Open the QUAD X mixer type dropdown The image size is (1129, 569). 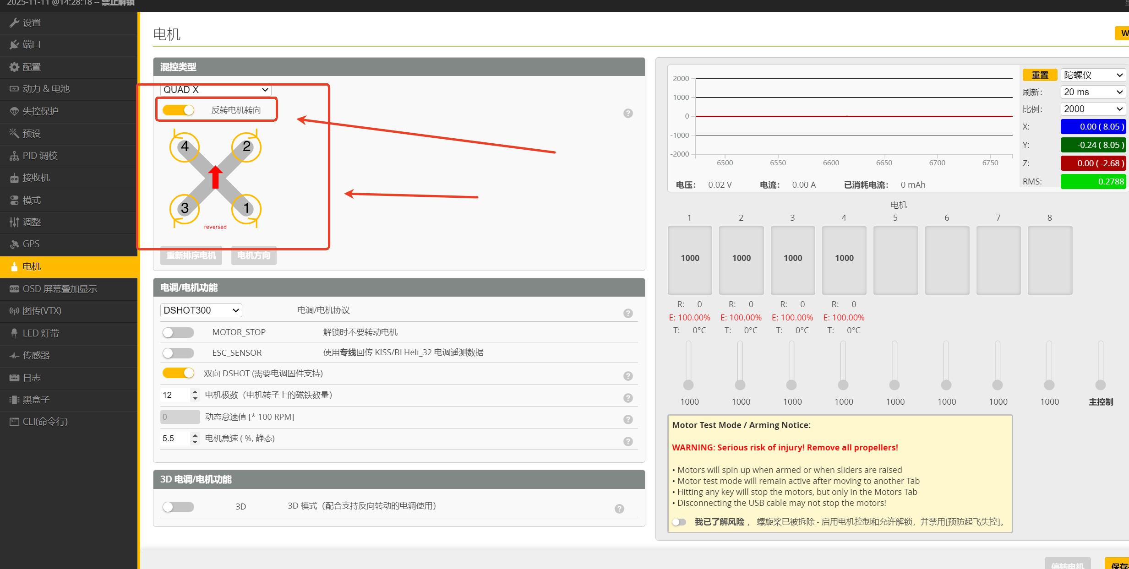pyautogui.click(x=215, y=90)
